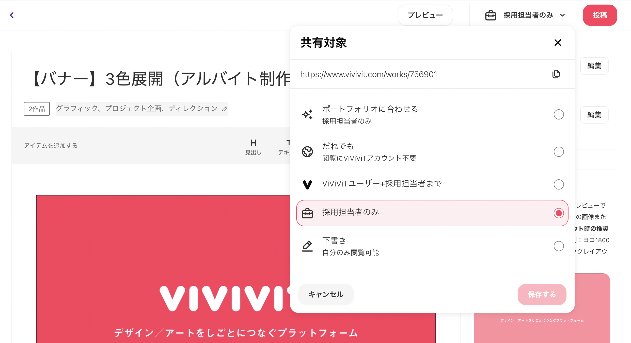Click the briefcase icon in the selected option

(307, 213)
